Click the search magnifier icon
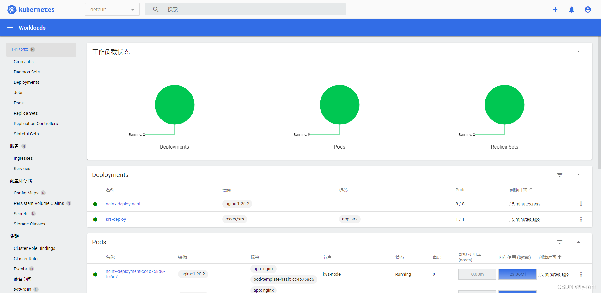The width and height of the screenshot is (601, 293). tap(156, 9)
